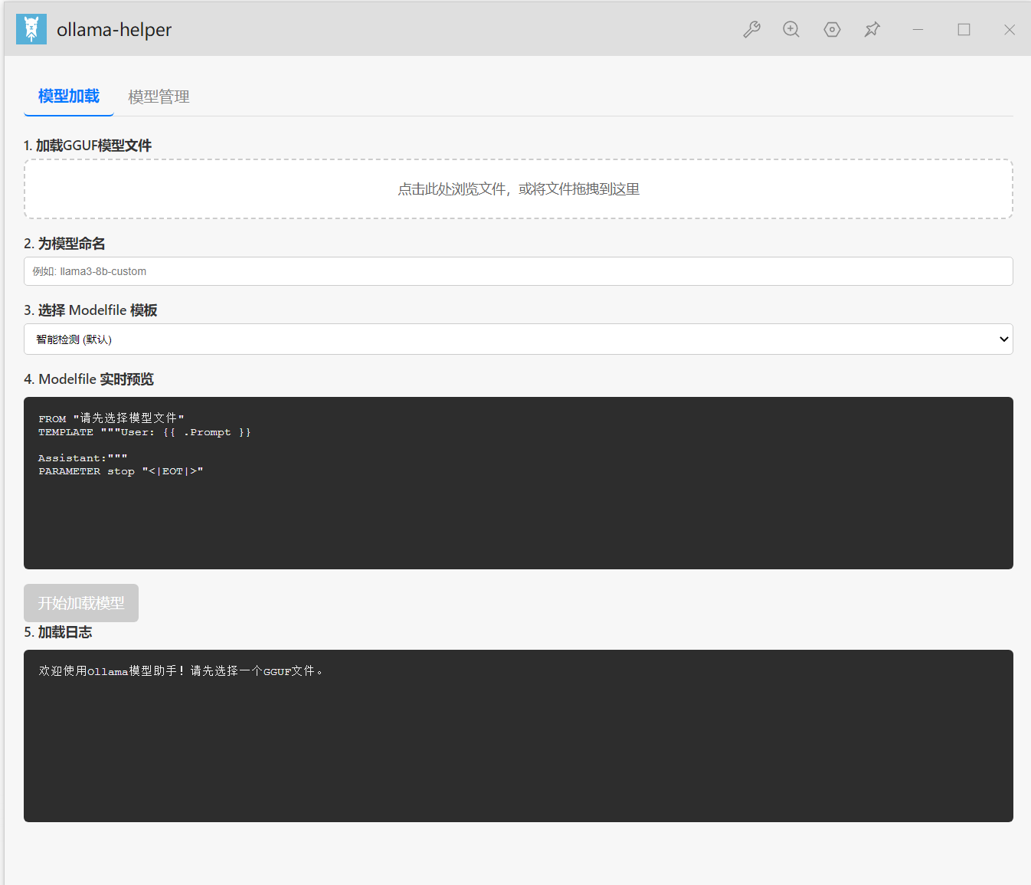Click the ollama-helper llama logo icon
Viewport: 1031px width, 885px height.
click(31, 29)
